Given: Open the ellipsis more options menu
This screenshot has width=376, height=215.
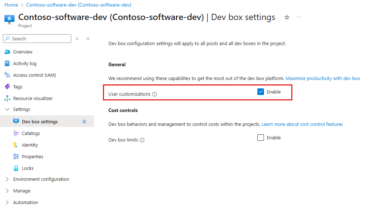Looking at the screenshot, I should 299,17.
